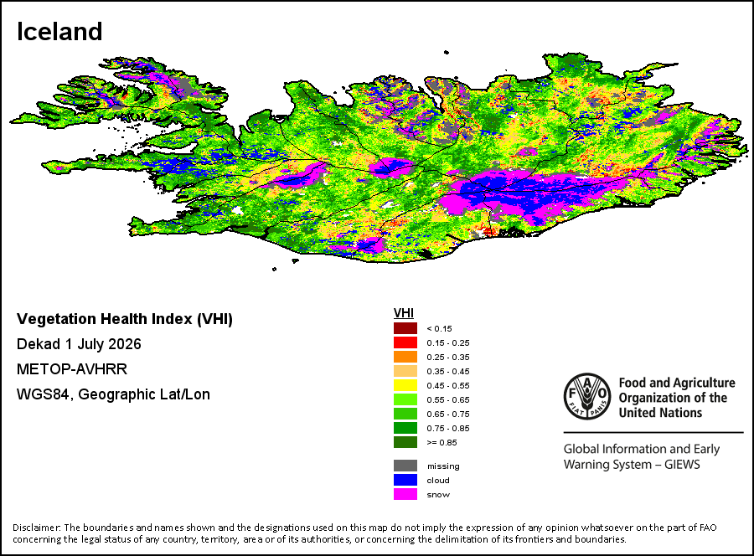Click the Vegetation Health Index (VHI) heading
Screen dimensions: 754x556
click(125, 319)
